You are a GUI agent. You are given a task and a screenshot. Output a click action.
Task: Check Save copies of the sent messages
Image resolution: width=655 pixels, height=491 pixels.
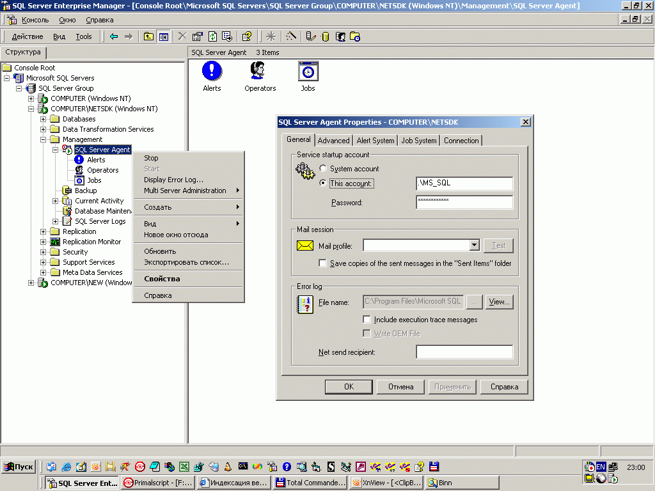pos(322,263)
